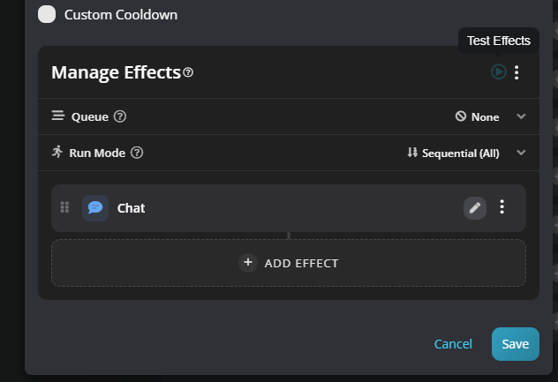Click the blue Chat bubble icon
This screenshot has height=382, width=558.
[x=95, y=207]
